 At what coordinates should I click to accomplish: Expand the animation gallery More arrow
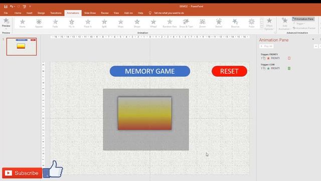coord(262,27)
